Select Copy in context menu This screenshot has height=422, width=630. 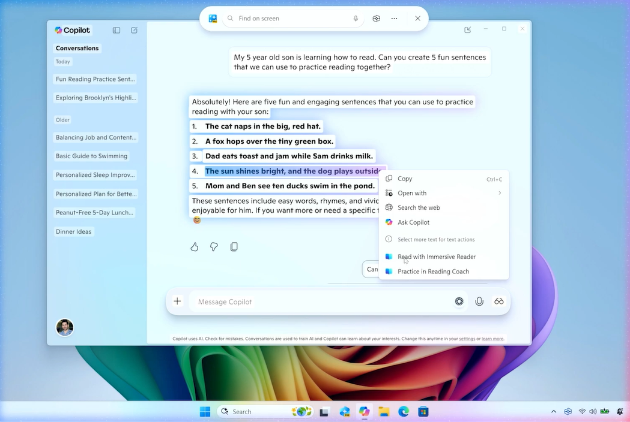(x=444, y=179)
